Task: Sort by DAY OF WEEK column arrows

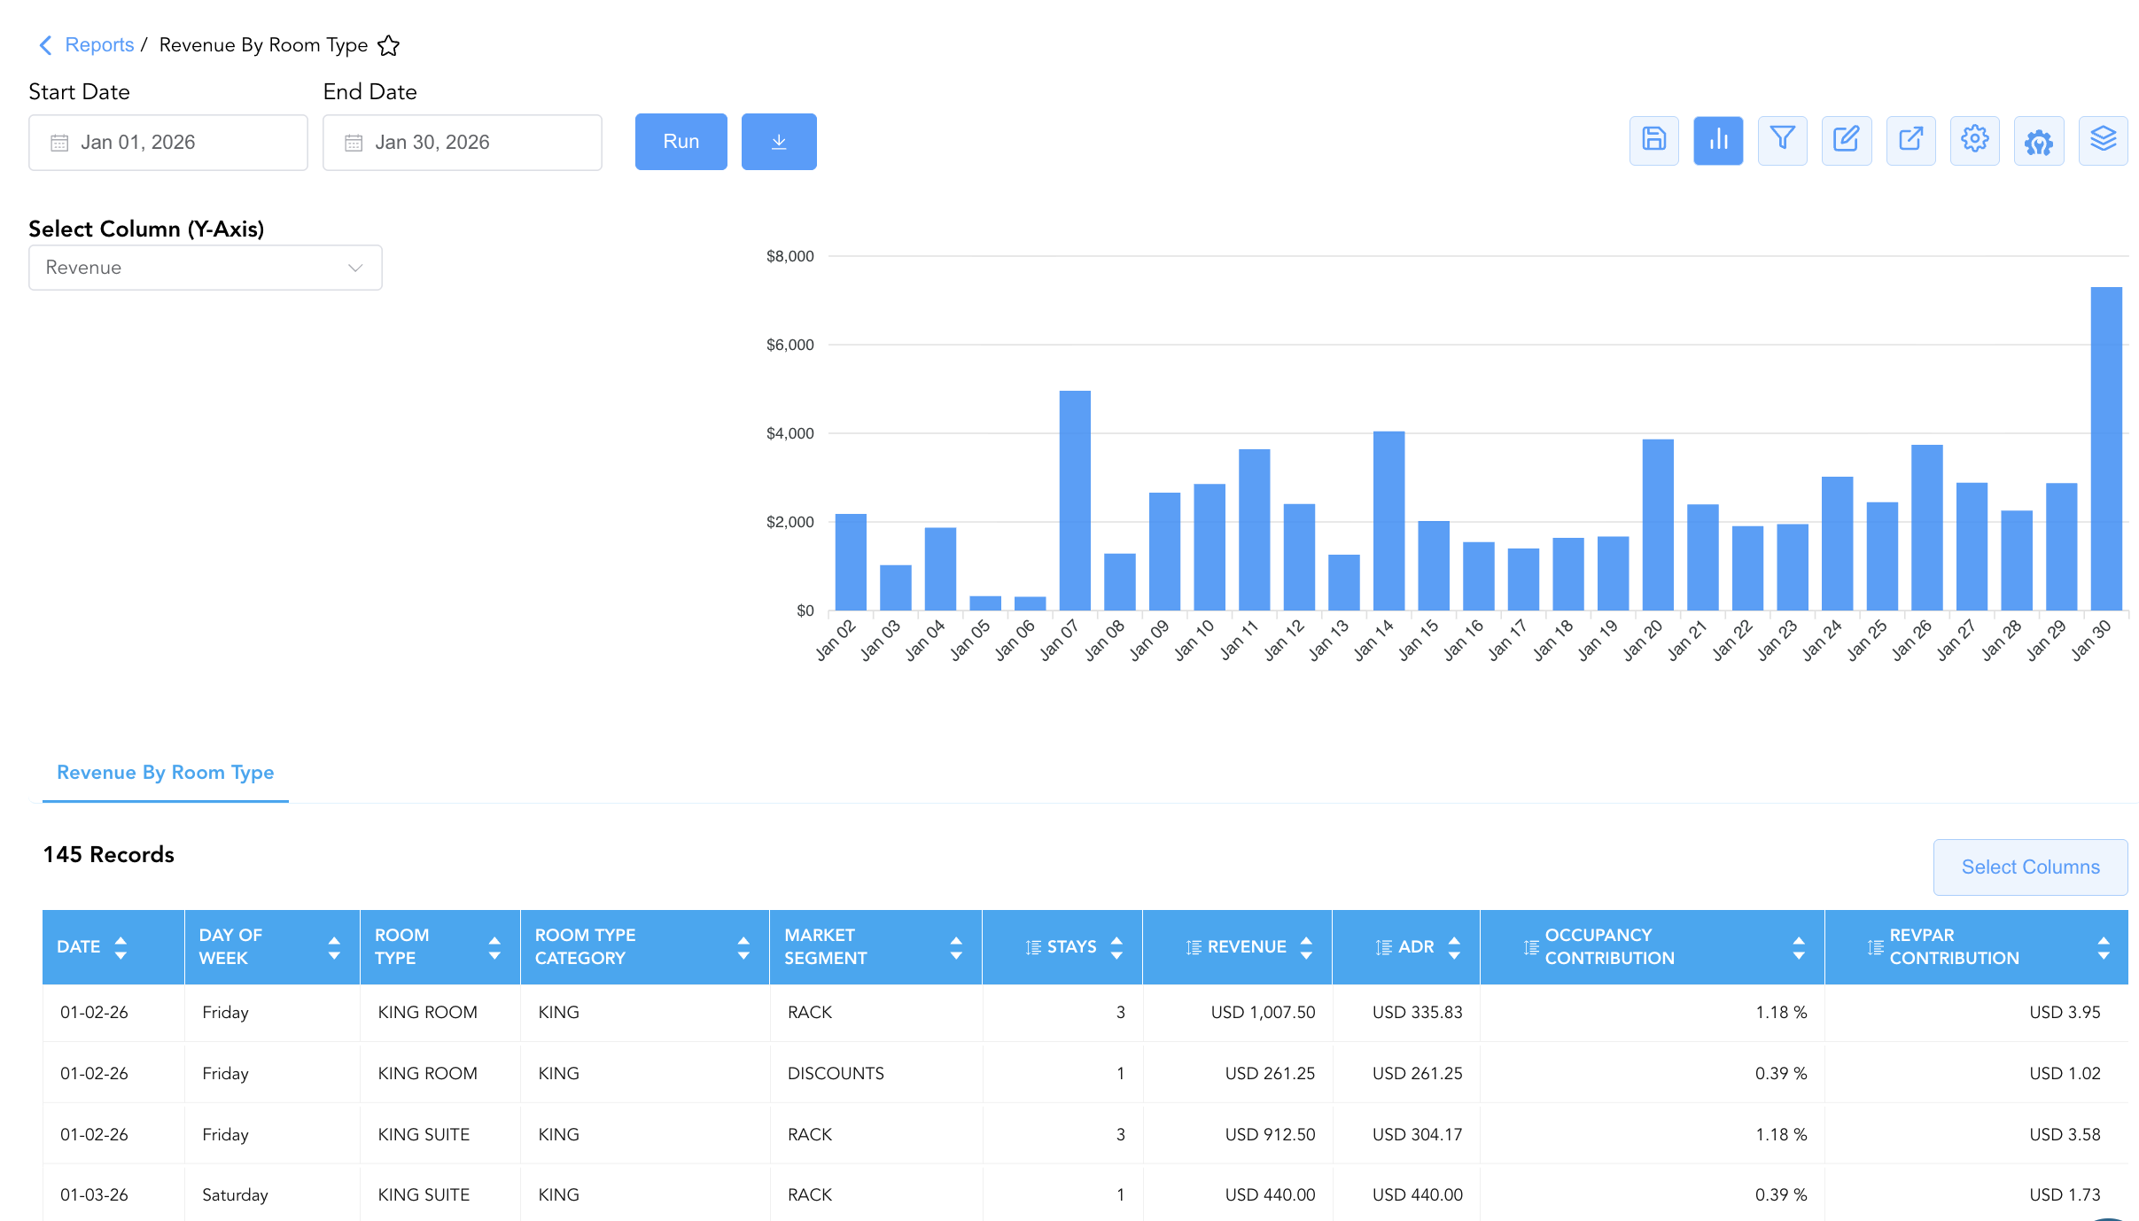Action: point(334,947)
